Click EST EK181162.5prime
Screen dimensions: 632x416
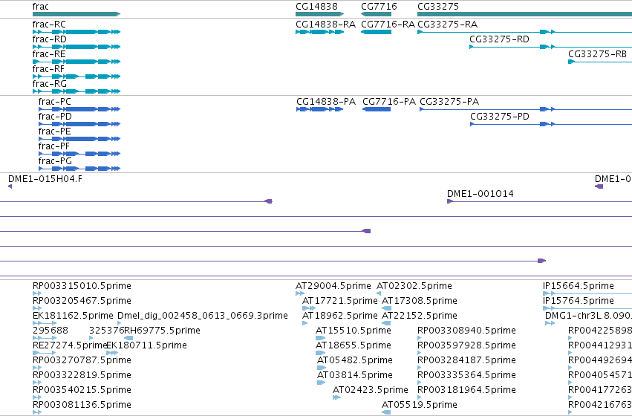tap(45, 323)
